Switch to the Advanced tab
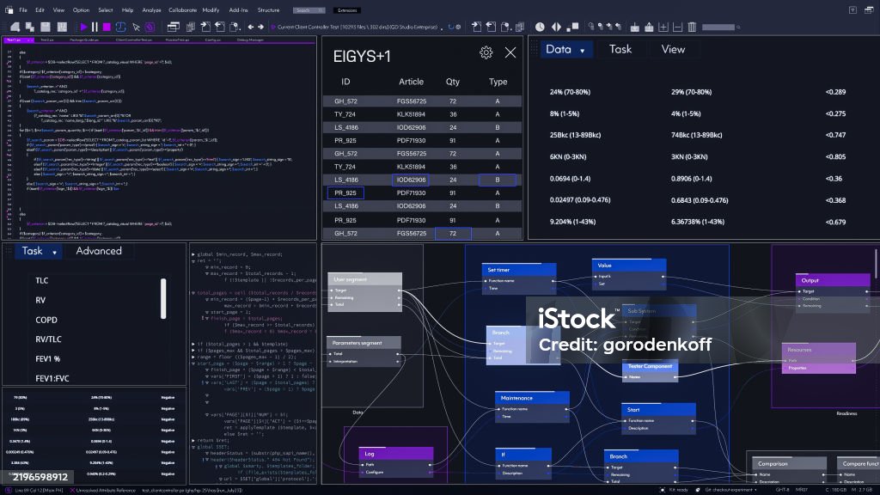The image size is (880, 495). [99, 251]
